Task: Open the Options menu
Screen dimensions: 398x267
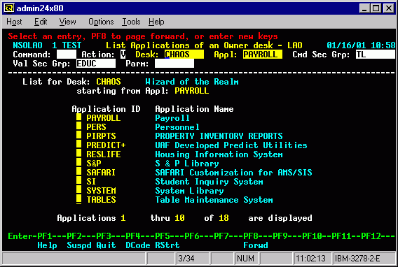Action: click(x=101, y=22)
